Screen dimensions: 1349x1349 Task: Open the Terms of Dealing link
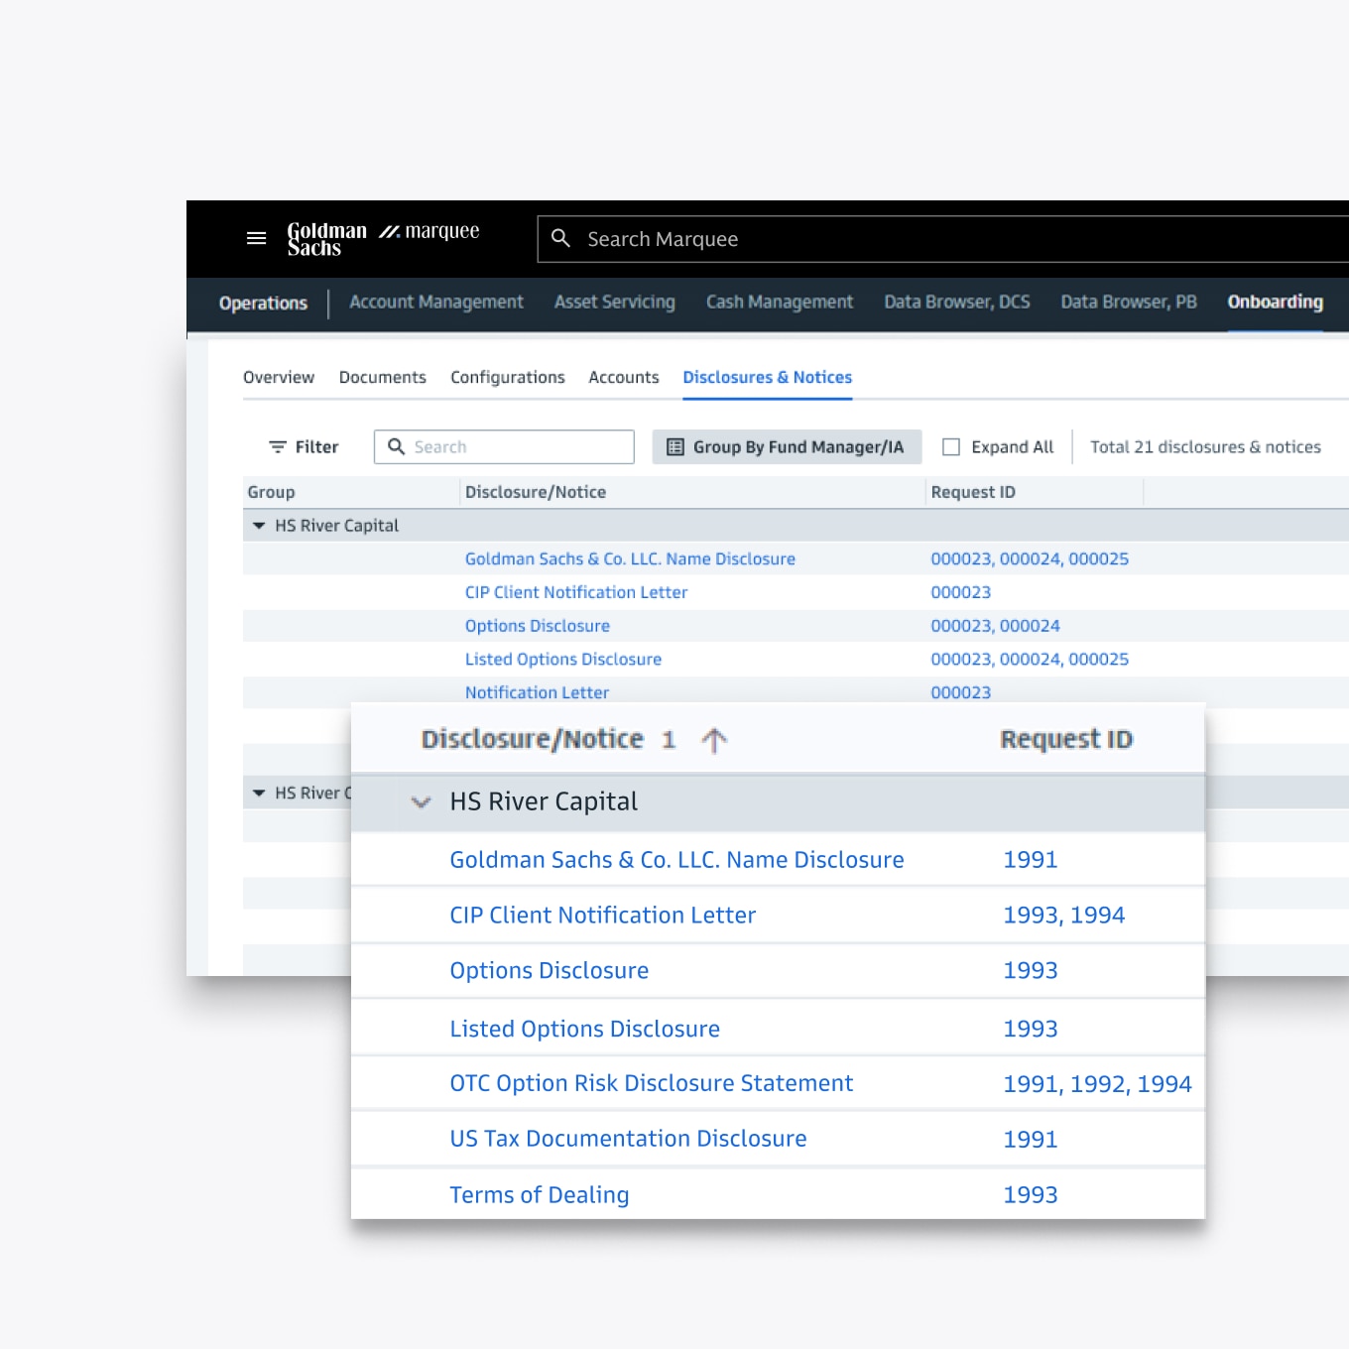[x=540, y=1195]
